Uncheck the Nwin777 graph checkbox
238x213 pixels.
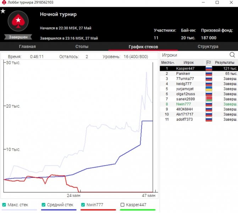click(83, 205)
